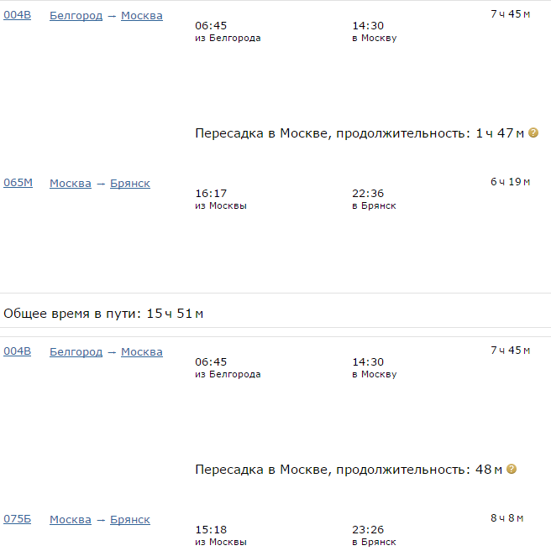Open train 065M link
Screen dimensions: 551x556
(x=18, y=183)
